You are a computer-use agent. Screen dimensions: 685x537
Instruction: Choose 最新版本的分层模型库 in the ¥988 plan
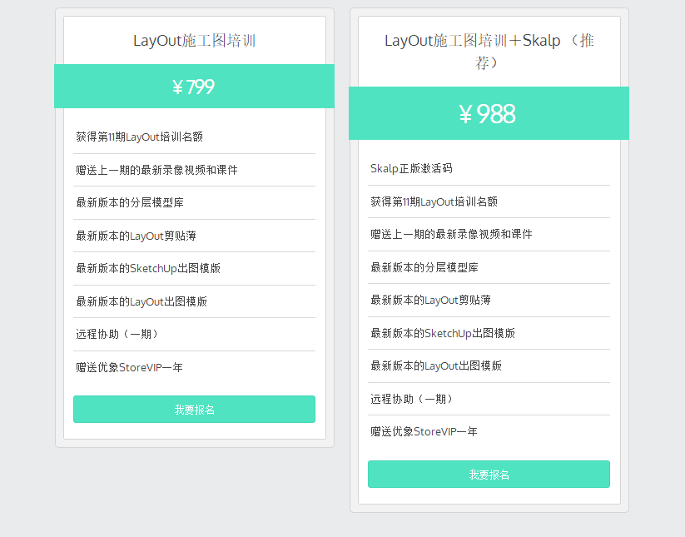[x=424, y=267]
